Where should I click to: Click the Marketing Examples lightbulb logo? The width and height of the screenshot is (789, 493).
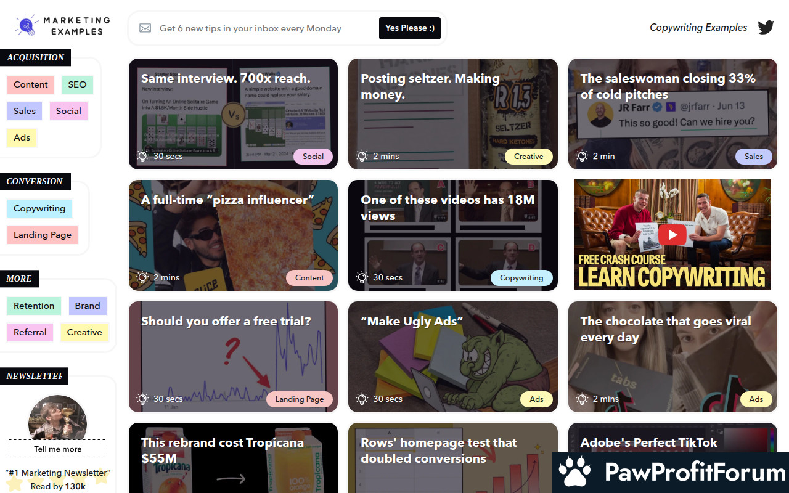pos(25,25)
